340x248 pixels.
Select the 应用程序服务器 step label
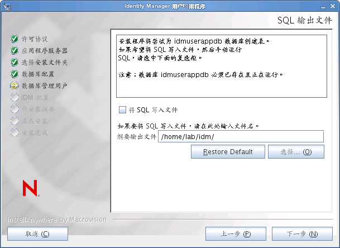pos(45,51)
